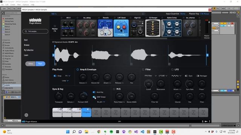Viewport: 241px width, 135px height.
Task: Open Ableton's Options menu
Action: (x=26, y=5)
